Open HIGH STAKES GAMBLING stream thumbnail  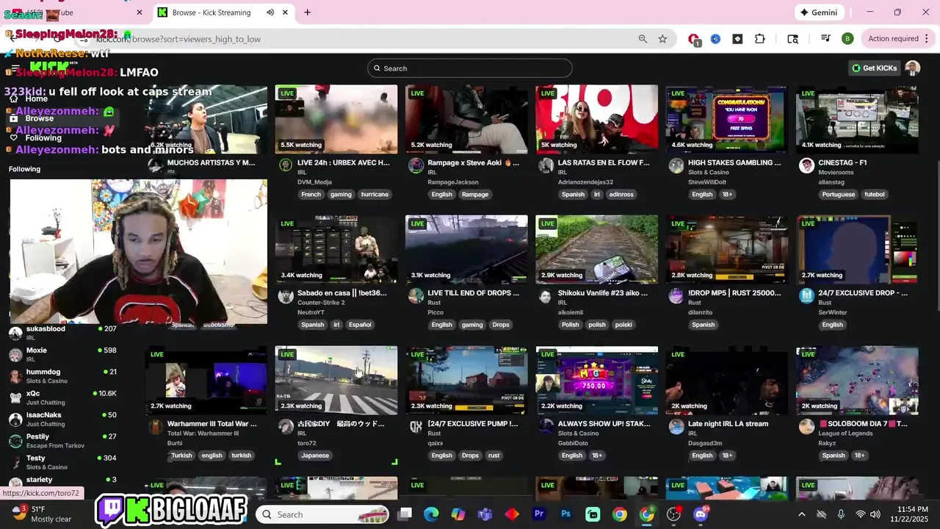726,119
